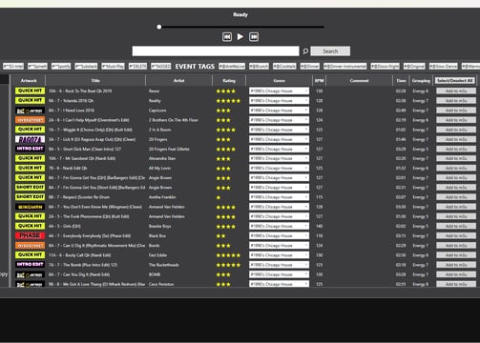Image resolution: width=480 pixels, height=343 pixels.
Task: Click the previous track button
Action: click(x=227, y=37)
